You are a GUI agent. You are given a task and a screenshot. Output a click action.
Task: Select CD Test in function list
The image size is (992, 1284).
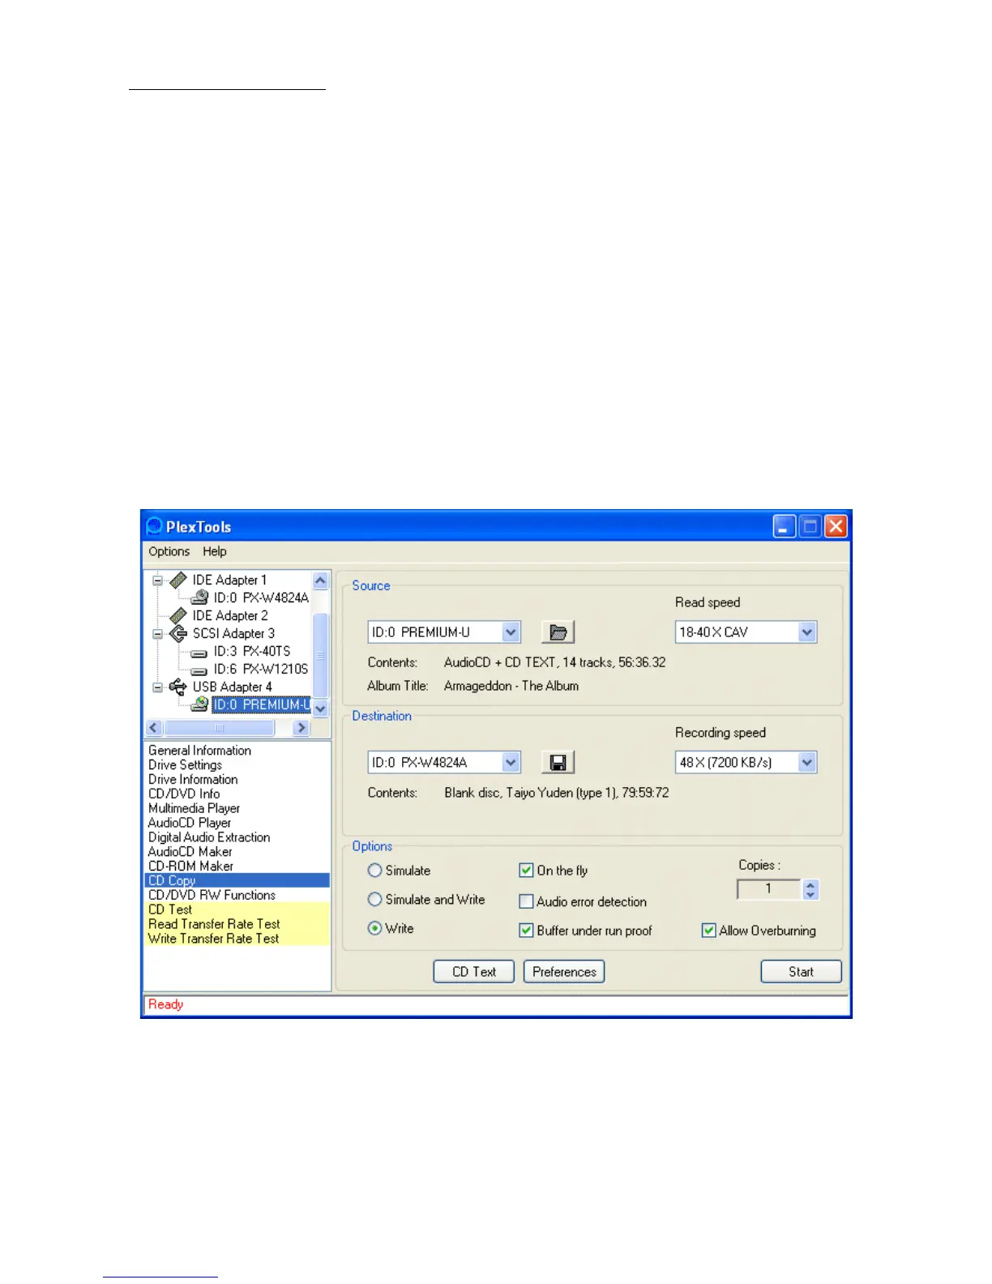(x=237, y=909)
